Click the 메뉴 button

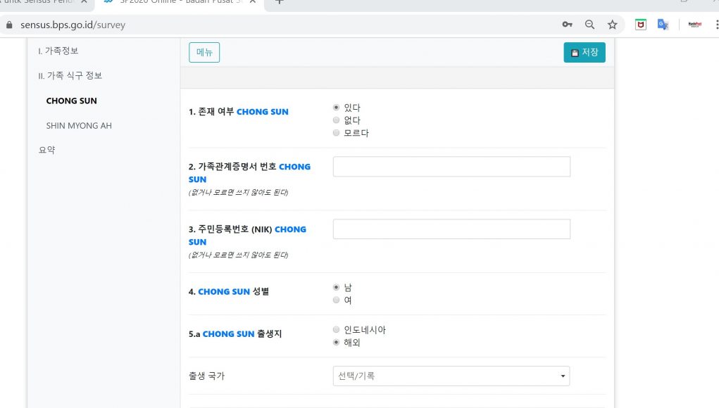pos(204,53)
